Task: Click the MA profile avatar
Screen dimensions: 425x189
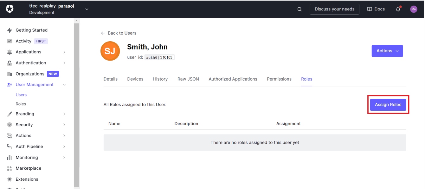Action: (x=414, y=9)
